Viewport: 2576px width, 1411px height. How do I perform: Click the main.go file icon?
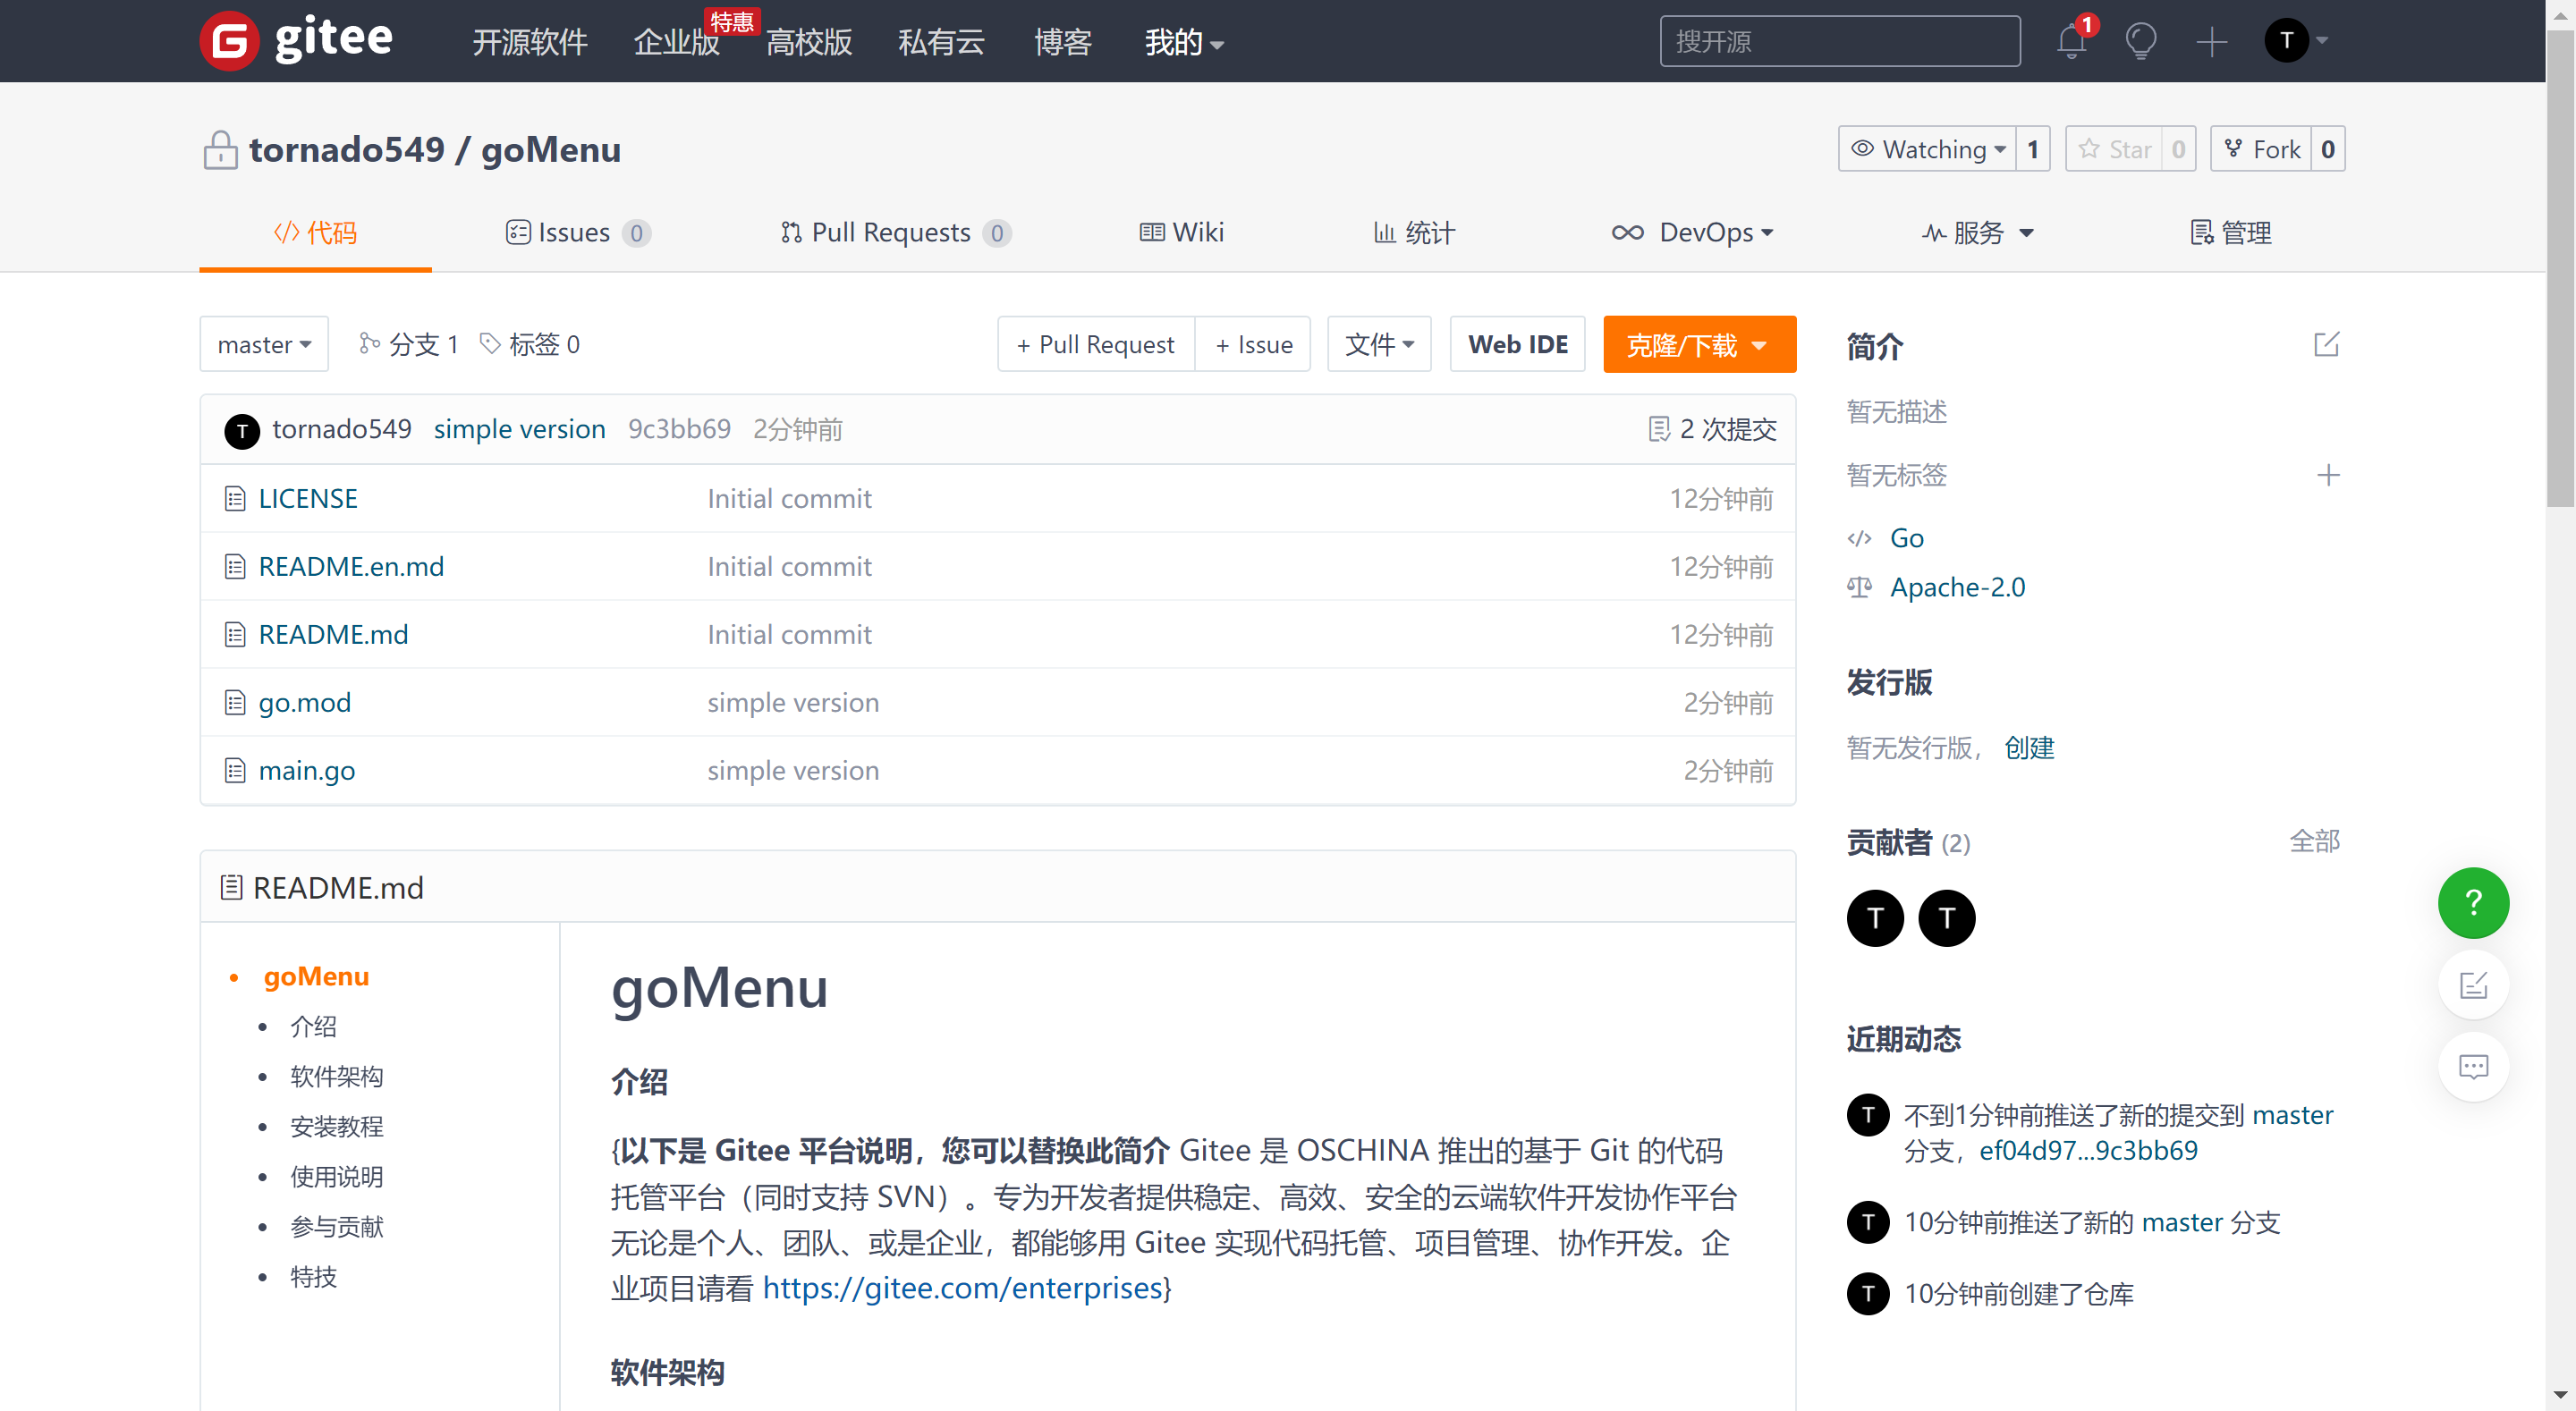pyautogui.click(x=235, y=771)
